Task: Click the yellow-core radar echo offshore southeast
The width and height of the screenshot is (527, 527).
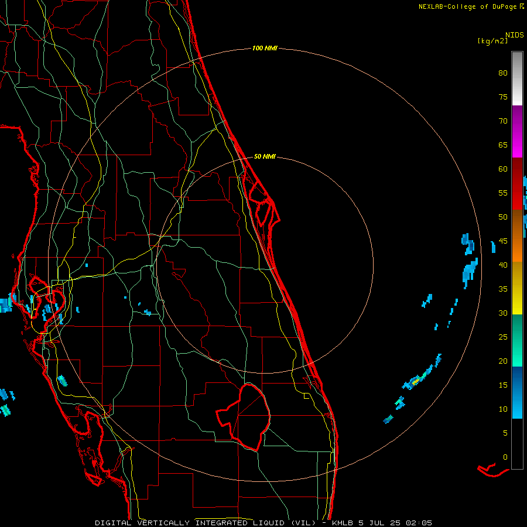Action: [x=416, y=381]
